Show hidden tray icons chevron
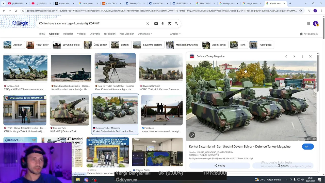This screenshot has width=325, height=183. 287,180
